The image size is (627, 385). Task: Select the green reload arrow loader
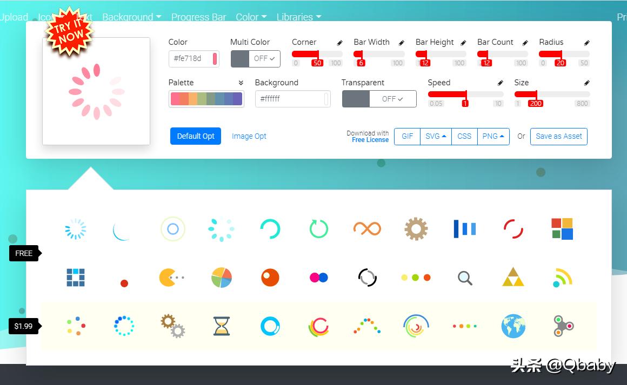coord(319,229)
